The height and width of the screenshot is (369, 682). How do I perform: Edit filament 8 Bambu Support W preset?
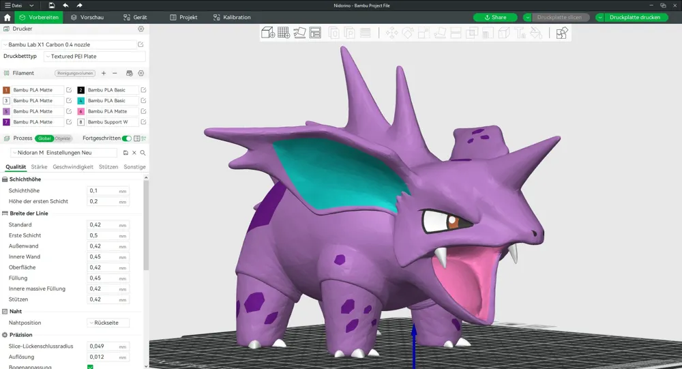(x=143, y=122)
